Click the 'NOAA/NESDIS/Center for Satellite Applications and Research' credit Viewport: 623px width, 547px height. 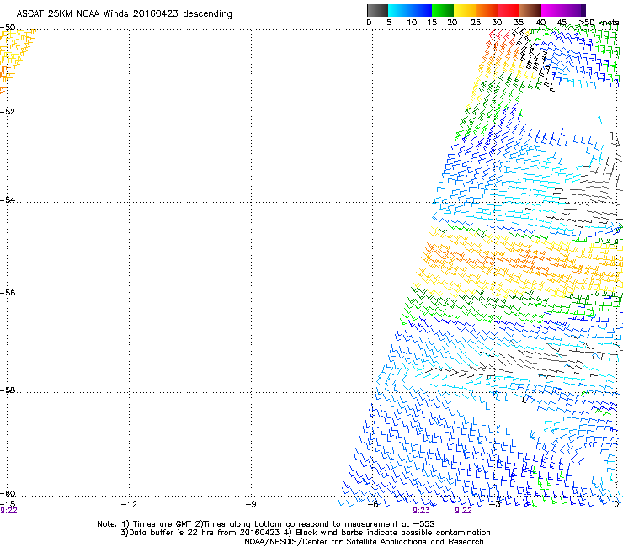[x=364, y=542]
